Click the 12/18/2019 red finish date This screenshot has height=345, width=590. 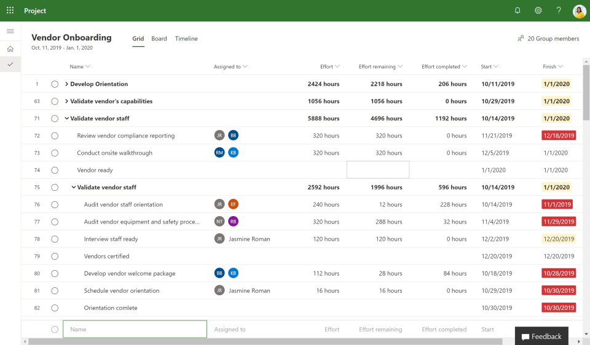coord(559,136)
